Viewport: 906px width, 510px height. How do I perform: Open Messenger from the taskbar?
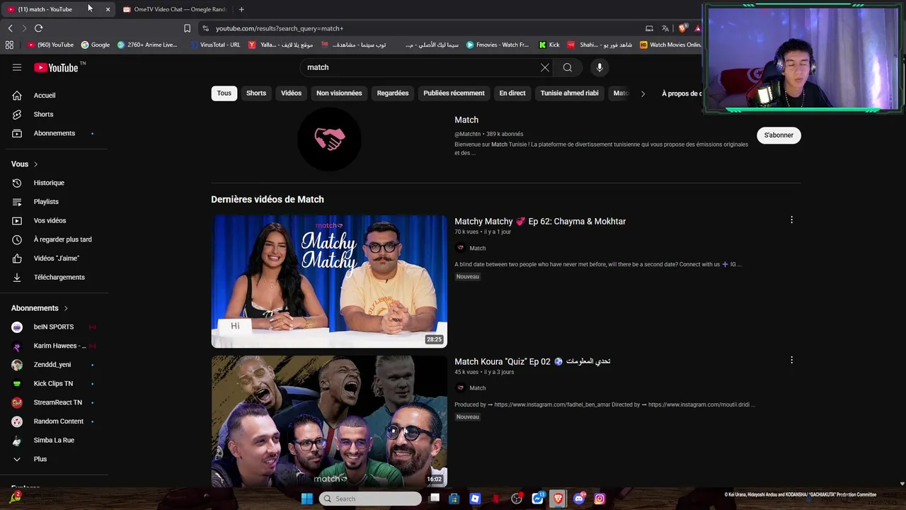click(x=537, y=499)
